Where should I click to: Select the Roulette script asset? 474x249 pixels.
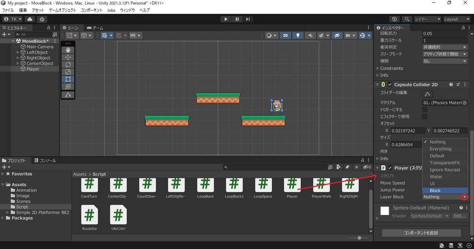90,218
